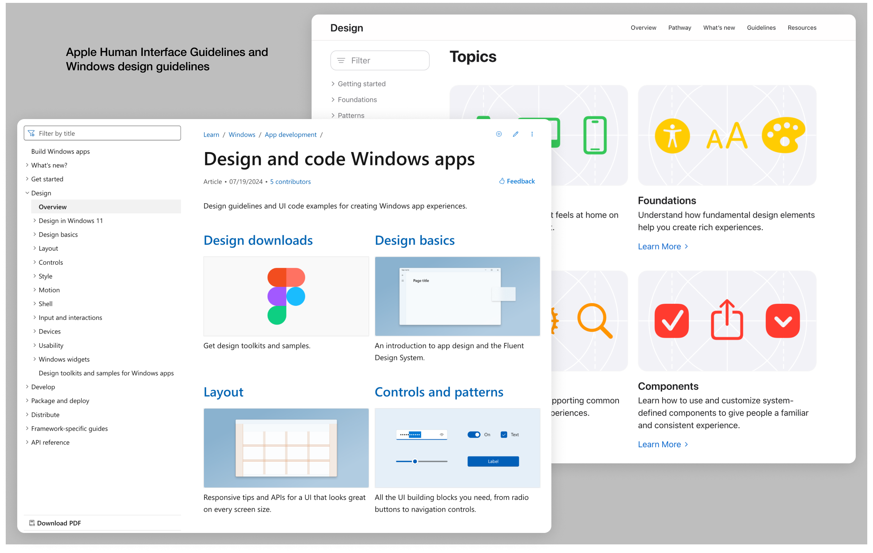Click the Windows breadcrumb link
Screen dimensions: 873x553
pyautogui.click(x=242, y=135)
